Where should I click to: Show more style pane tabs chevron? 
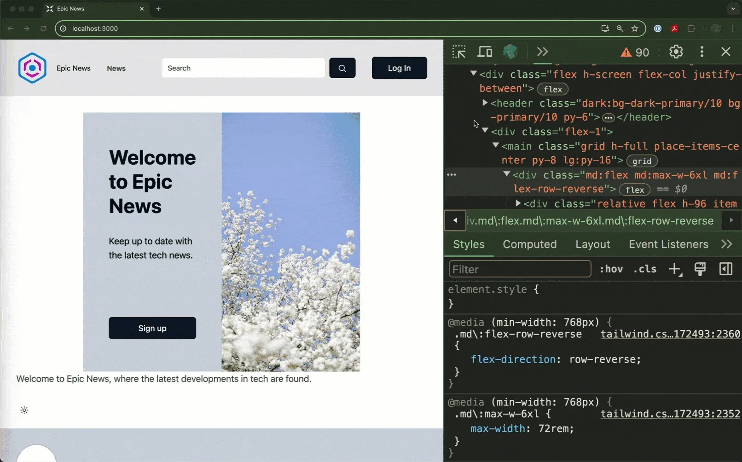tap(727, 244)
